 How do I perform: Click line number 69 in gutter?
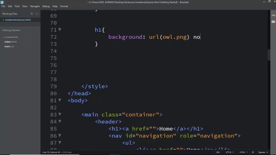pyautogui.click(x=53, y=16)
